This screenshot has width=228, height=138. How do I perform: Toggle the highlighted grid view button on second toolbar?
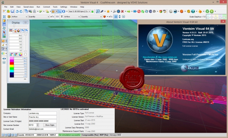coord(116,17)
